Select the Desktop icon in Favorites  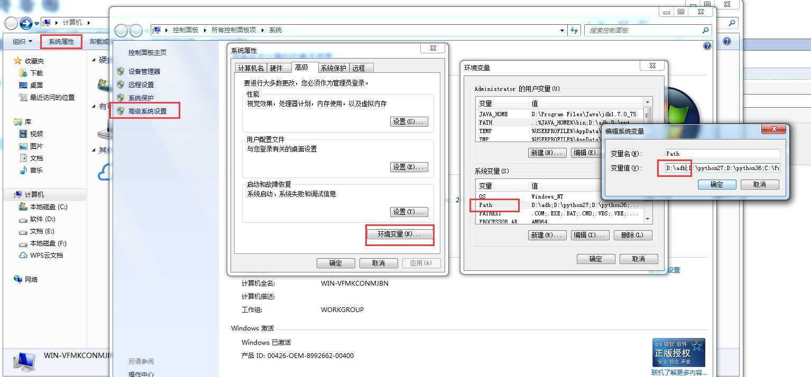[23, 85]
